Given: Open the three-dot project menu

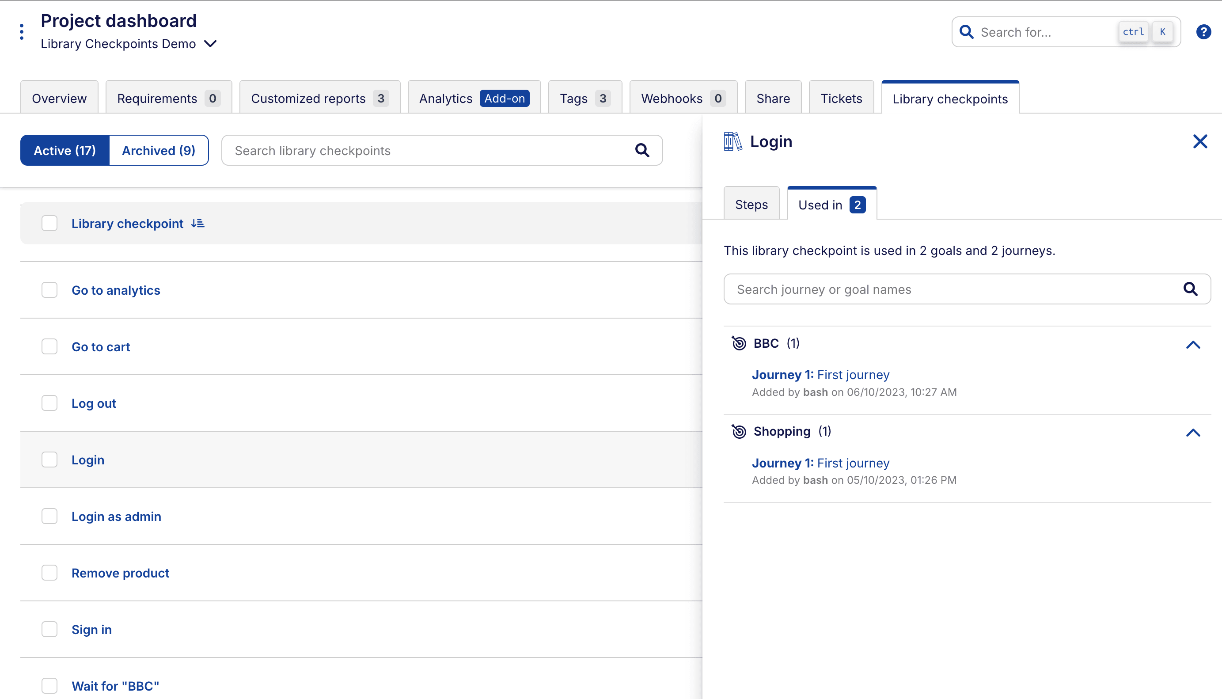Looking at the screenshot, I should pyautogui.click(x=22, y=32).
